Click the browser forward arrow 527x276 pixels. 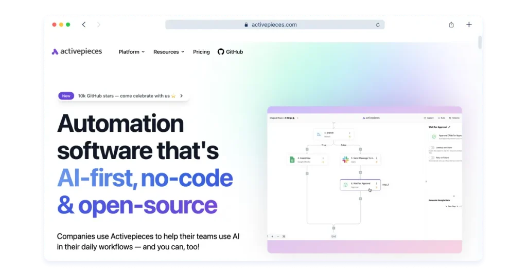pos(98,25)
